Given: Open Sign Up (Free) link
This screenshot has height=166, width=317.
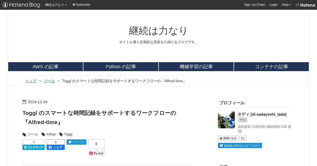Looking at the screenshot, I should [255, 5].
